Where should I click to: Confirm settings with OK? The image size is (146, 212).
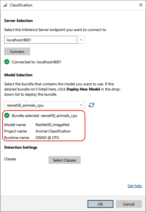point(100,204)
